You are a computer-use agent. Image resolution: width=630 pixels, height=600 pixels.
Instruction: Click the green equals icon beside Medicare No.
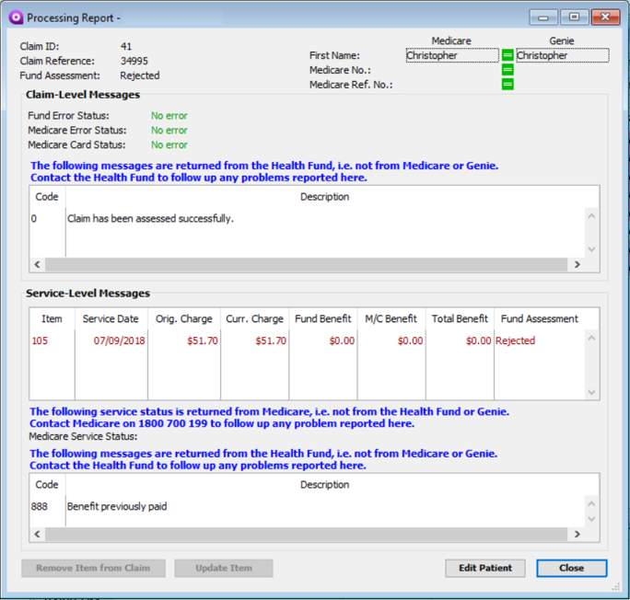[x=507, y=70]
